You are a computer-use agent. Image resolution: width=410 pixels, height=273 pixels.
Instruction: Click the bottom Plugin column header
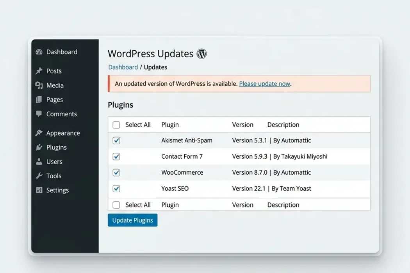[x=170, y=205]
